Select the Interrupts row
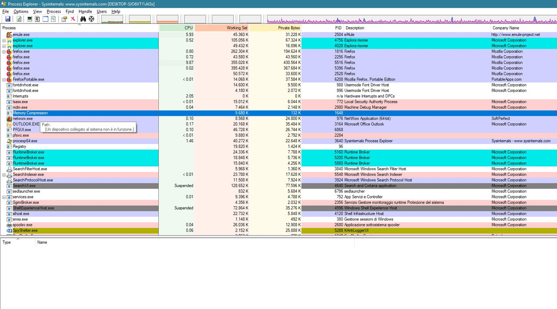The height and width of the screenshot is (309, 557). tap(278, 96)
